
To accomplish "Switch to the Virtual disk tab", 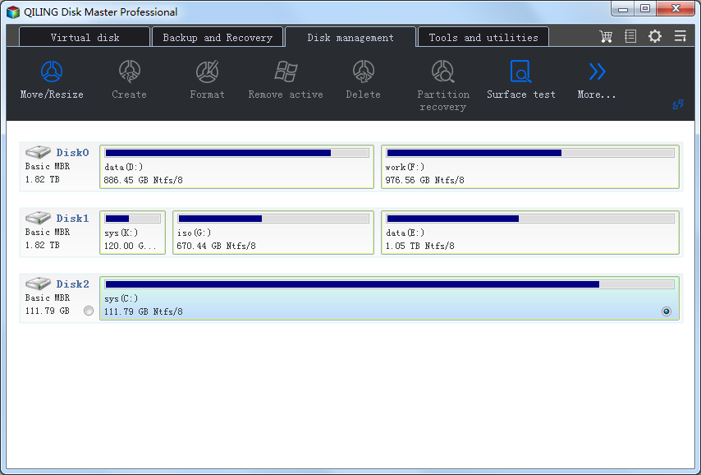I will [x=85, y=37].
